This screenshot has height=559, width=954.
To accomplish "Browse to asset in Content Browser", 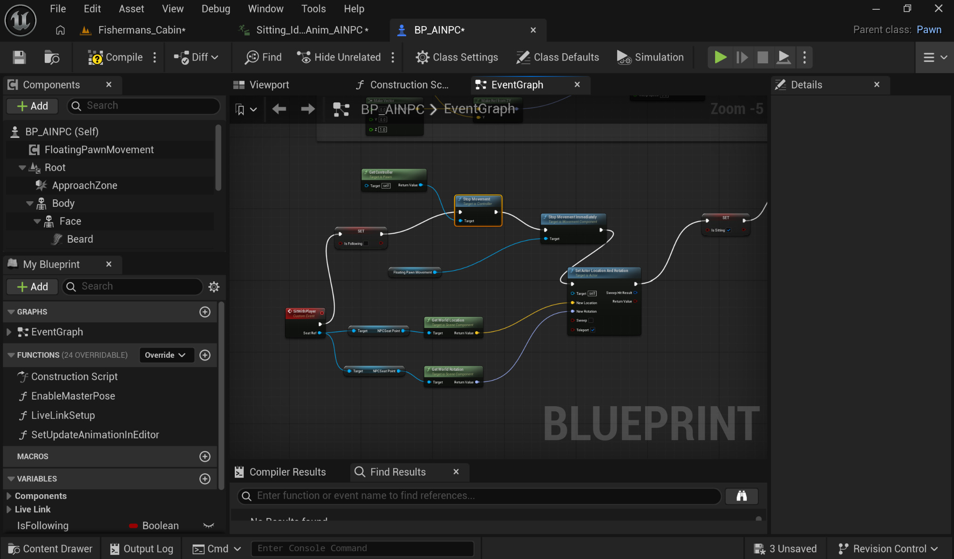I will [x=51, y=57].
